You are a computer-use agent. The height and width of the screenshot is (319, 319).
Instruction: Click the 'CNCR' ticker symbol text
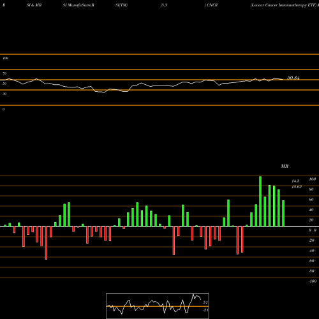pyautogui.click(x=212, y=5)
